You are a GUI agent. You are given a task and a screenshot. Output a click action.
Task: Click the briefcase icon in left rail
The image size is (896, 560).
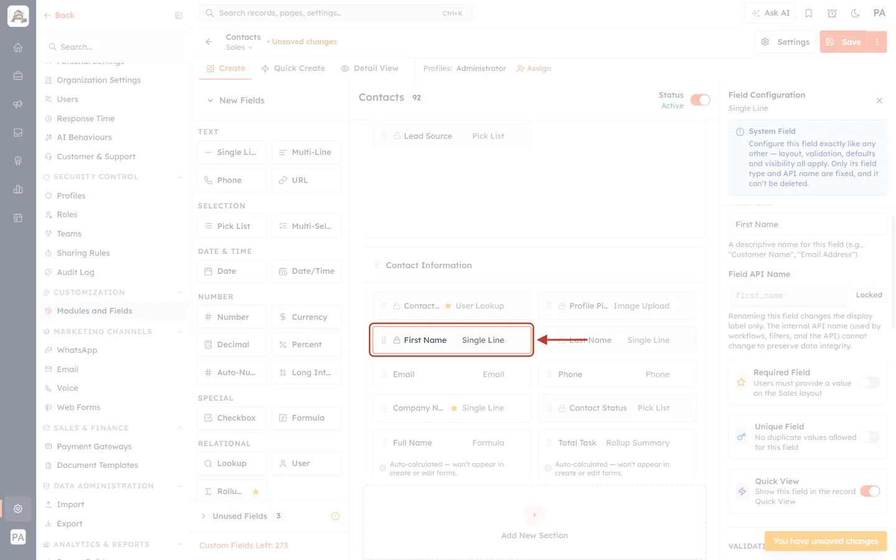pos(18,76)
